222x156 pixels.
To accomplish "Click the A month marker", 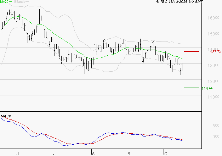I will (x=93, y=154).
